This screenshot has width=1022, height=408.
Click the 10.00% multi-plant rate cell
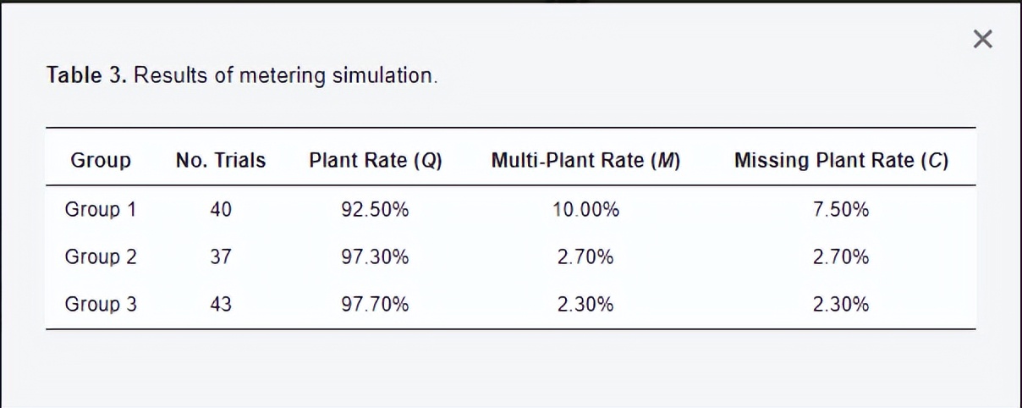585,210
